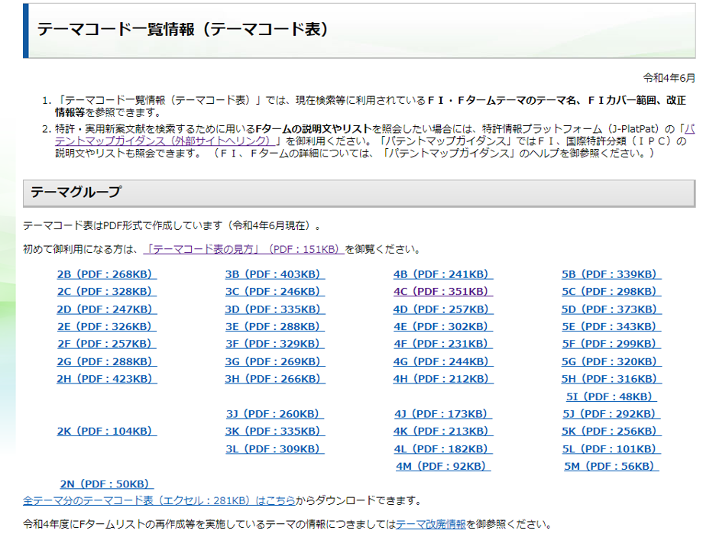The height and width of the screenshot is (550, 703).
Task: Click the 3J (PDF: 260KB) link
Action: point(275,414)
